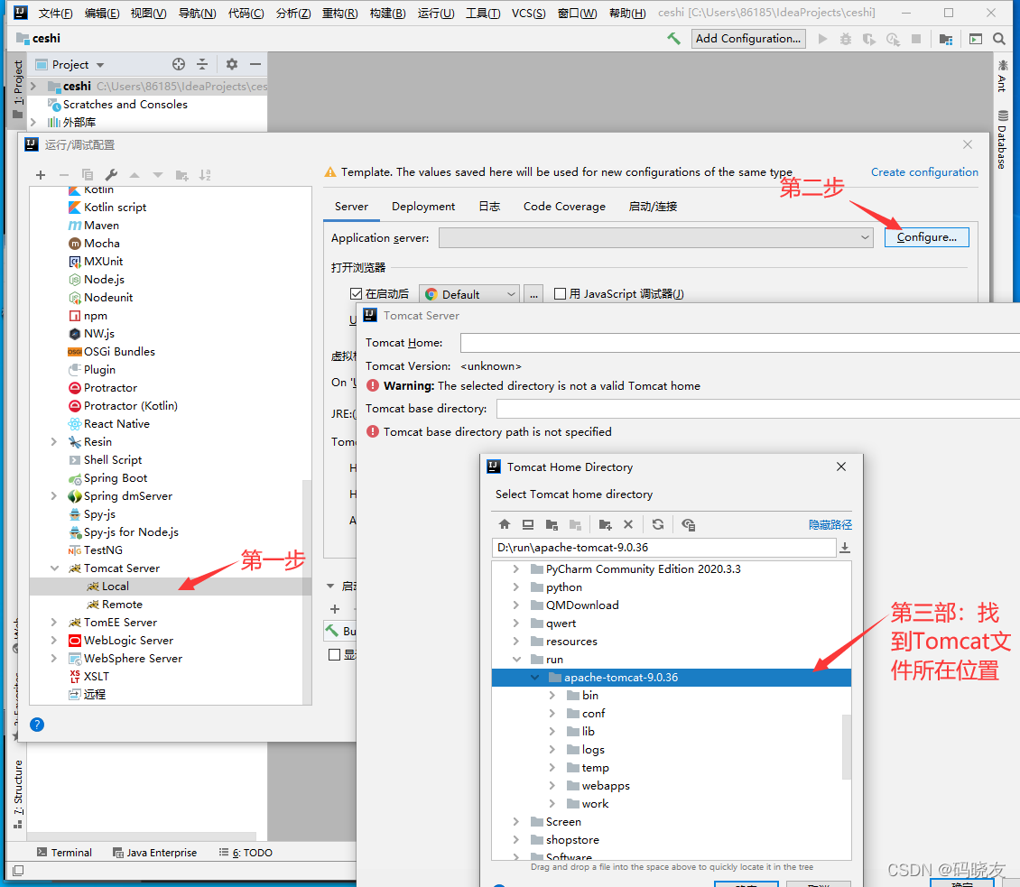Image resolution: width=1020 pixels, height=887 pixels.
Task: Toggle the 在启动后 checkbox
Action: (x=356, y=294)
